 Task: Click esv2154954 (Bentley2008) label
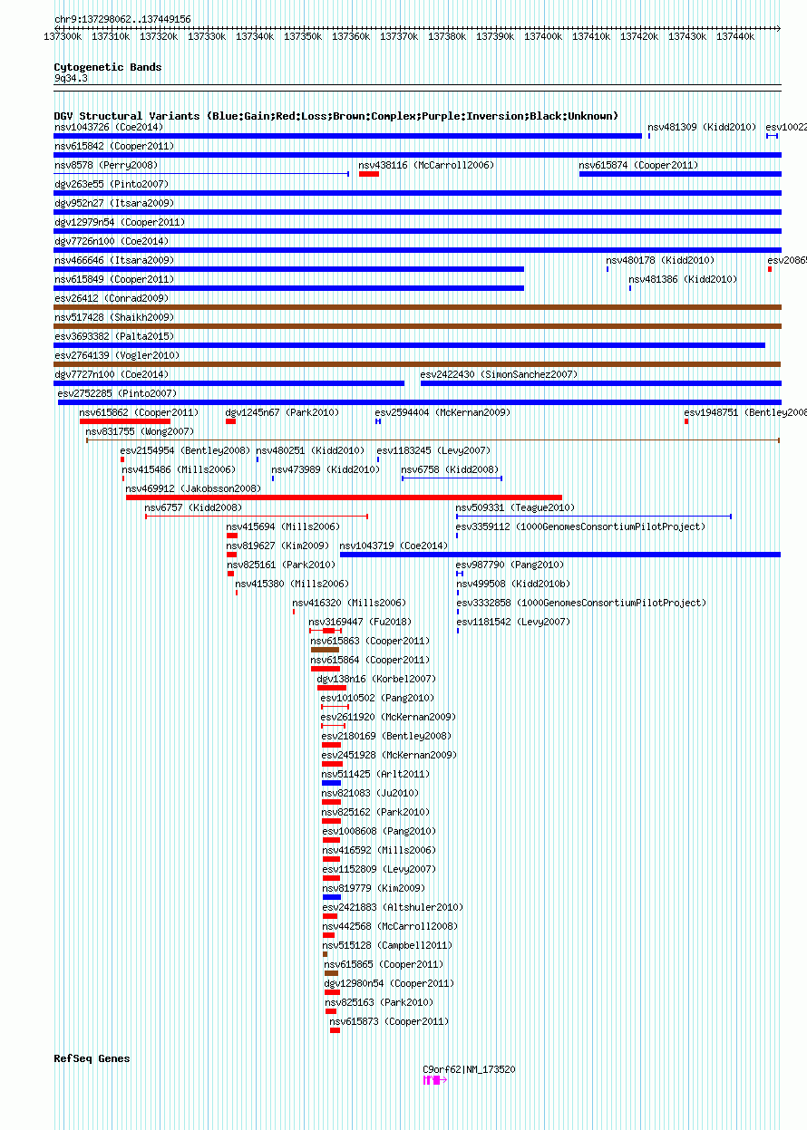pos(185,450)
